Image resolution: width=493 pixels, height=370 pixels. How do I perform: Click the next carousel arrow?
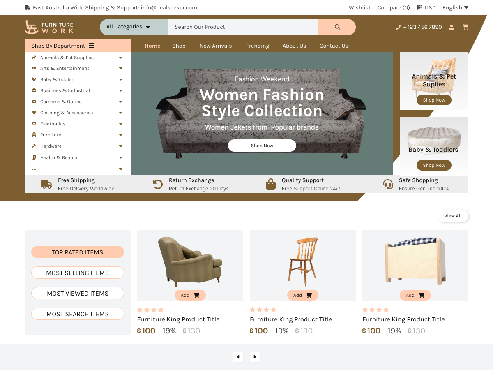(255, 357)
